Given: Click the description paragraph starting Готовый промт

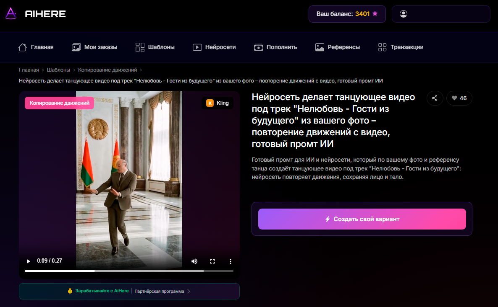Looking at the screenshot, I should pos(356,168).
